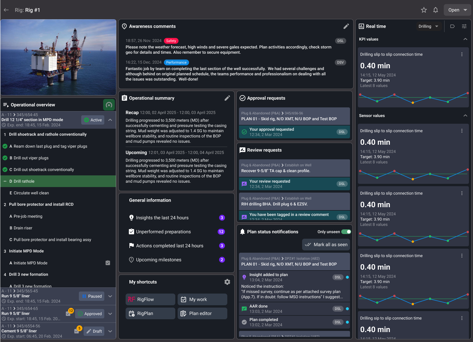Screen dimensions: 473x342
Task: Click the offshore rig photo thumbnail
Action: pos(58,57)
